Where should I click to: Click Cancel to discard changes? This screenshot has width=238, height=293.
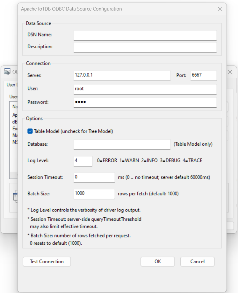[x=197, y=261]
